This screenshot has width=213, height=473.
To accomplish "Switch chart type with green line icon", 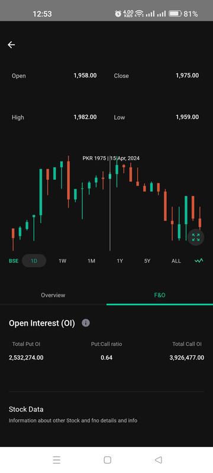I will tap(199, 261).
